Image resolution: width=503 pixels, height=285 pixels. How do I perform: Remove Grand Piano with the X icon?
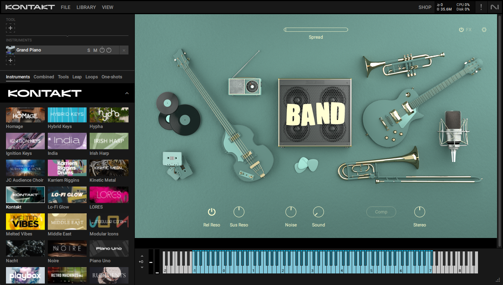click(x=124, y=50)
